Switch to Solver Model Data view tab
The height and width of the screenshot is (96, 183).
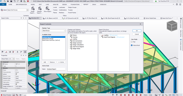(x=150, y=18)
